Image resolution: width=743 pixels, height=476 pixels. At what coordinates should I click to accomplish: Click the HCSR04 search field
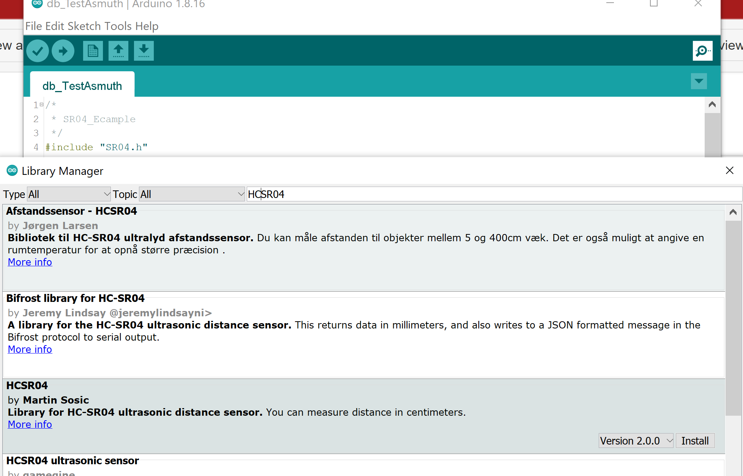pos(494,194)
